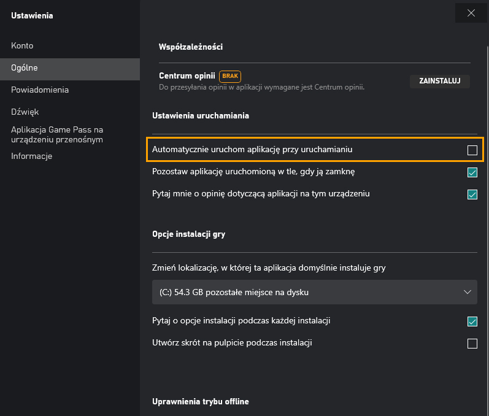Uncheck keep app running in background
This screenshot has height=416, width=489.
click(x=472, y=172)
